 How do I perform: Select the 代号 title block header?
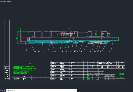(x=93, y=67)
